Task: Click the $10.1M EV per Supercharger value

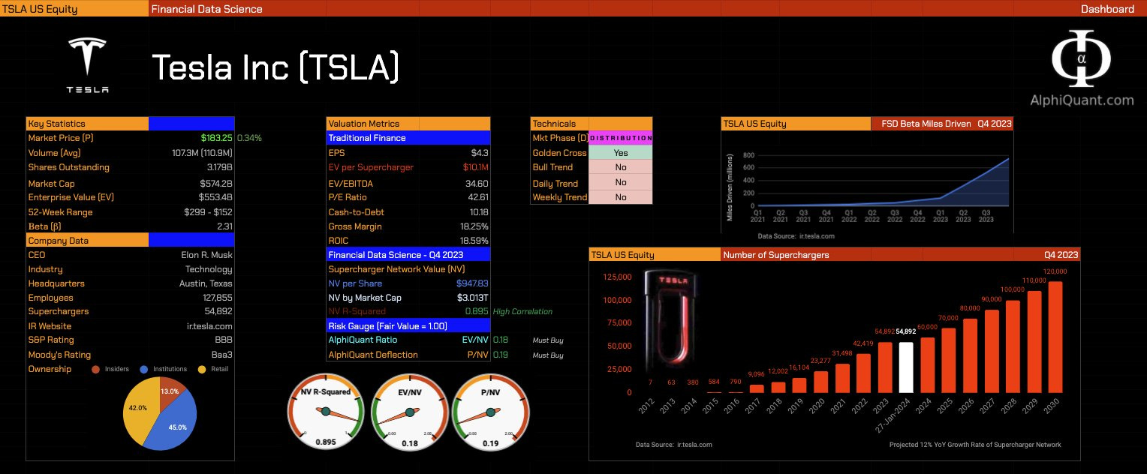Action: tap(476, 167)
